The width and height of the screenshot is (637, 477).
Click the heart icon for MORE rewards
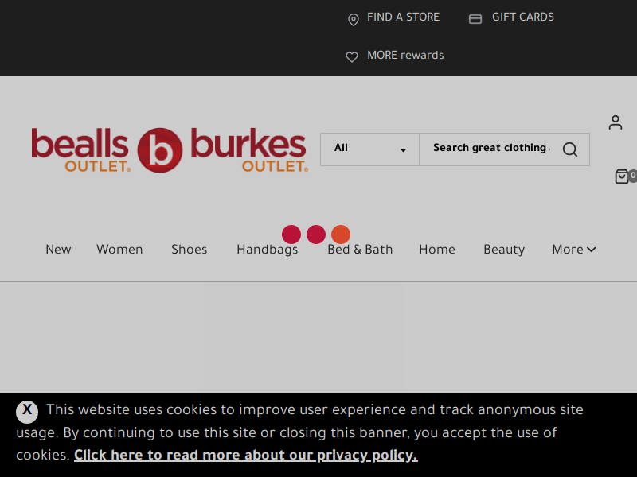point(352,56)
